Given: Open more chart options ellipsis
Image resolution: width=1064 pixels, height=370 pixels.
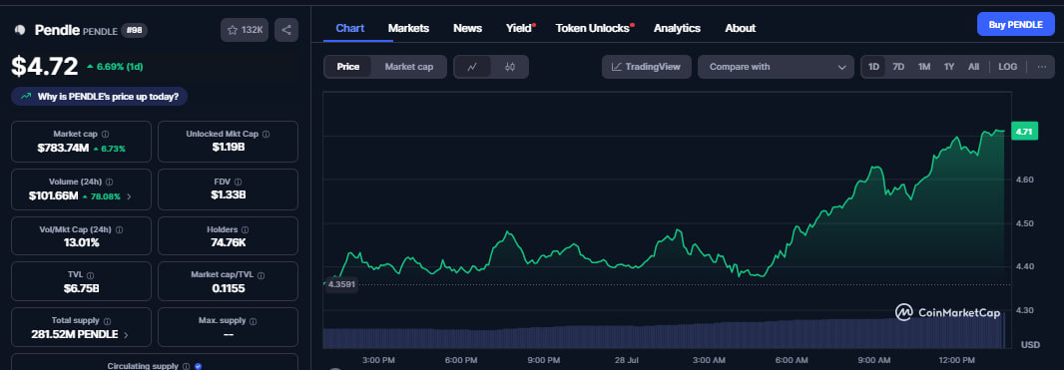Looking at the screenshot, I should [x=1042, y=67].
